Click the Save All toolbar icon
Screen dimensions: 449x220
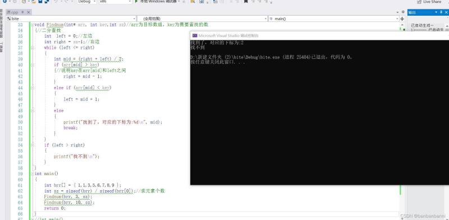pyautogui.click(x=47, y=2)
